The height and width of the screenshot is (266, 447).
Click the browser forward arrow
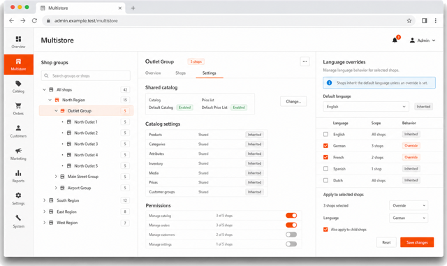[23, 20]
